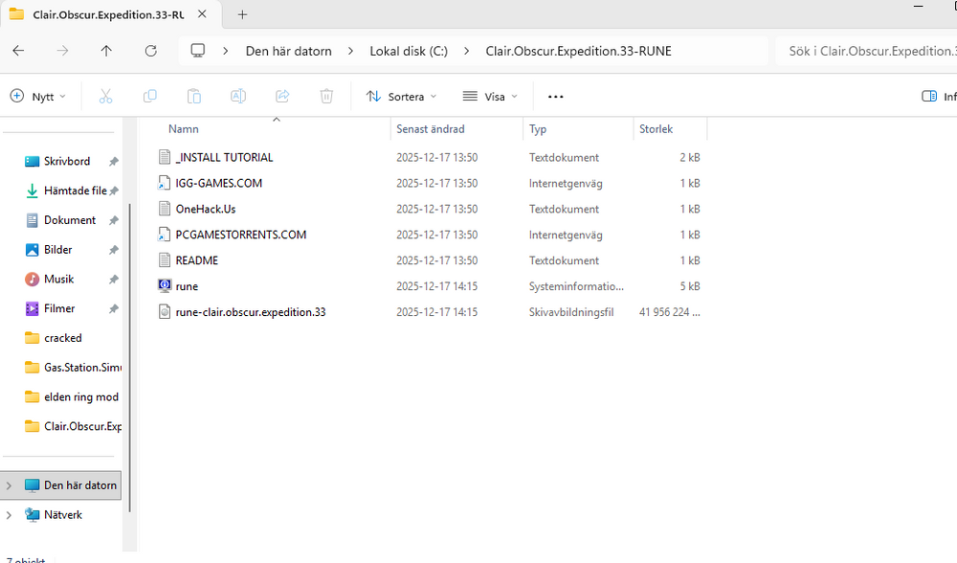The height and width of the screenshot is (563, 957).
Task: Open the Visa view options dropdown
Action: point(490,96)
